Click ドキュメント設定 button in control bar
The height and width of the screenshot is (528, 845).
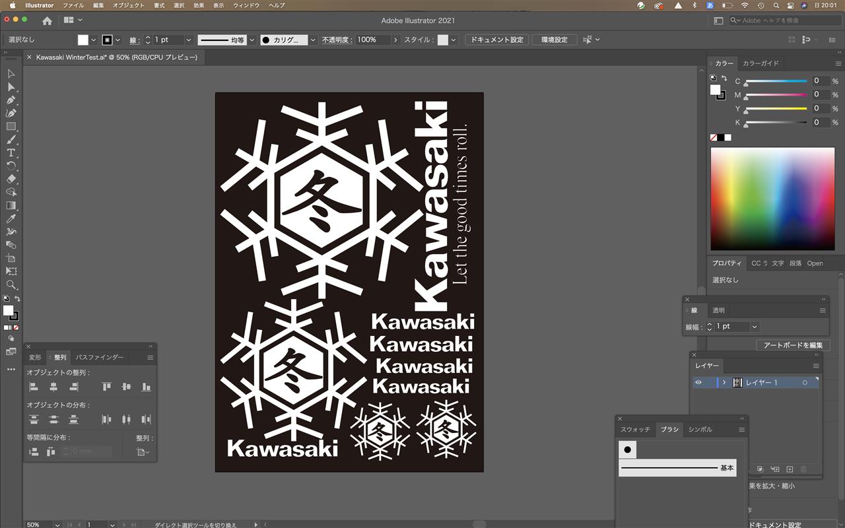(497, 40)
